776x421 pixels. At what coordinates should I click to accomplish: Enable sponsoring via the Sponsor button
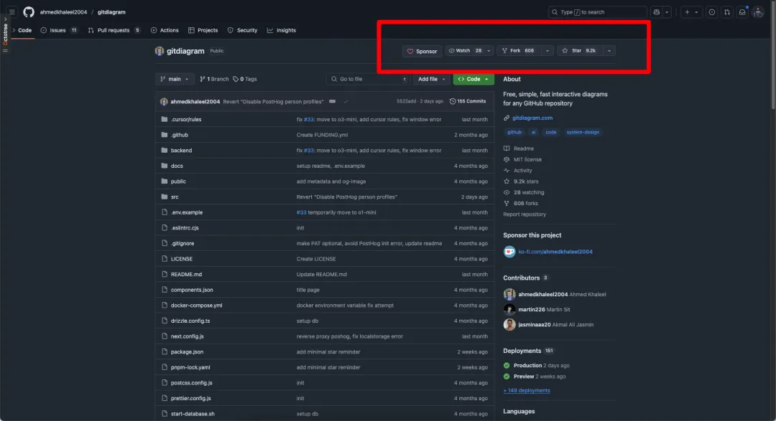click(422, 50)
